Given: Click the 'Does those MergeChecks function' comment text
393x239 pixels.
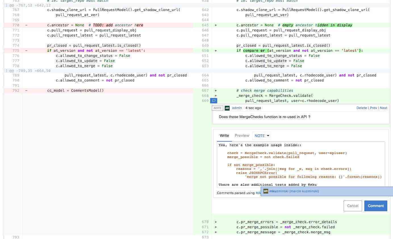Looking at the screenshot, I should (x=265, y=117).
